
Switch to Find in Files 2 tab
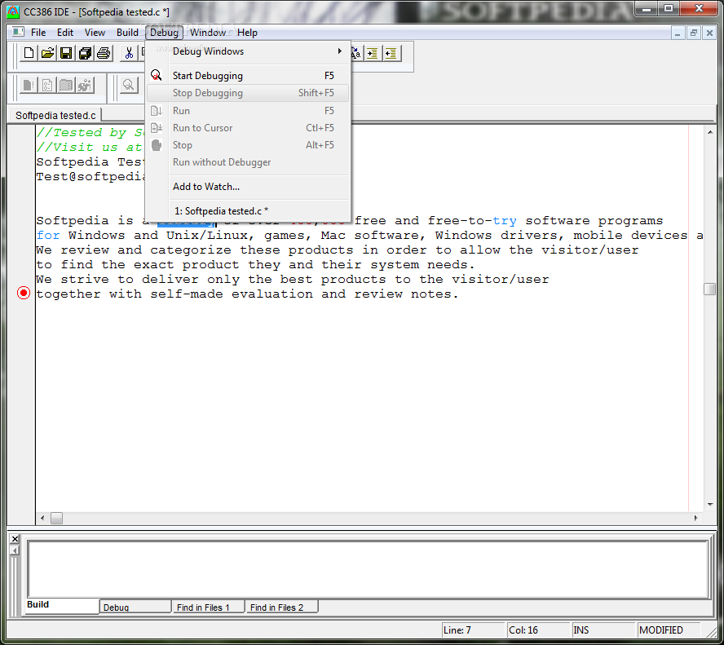click(281, 607)
